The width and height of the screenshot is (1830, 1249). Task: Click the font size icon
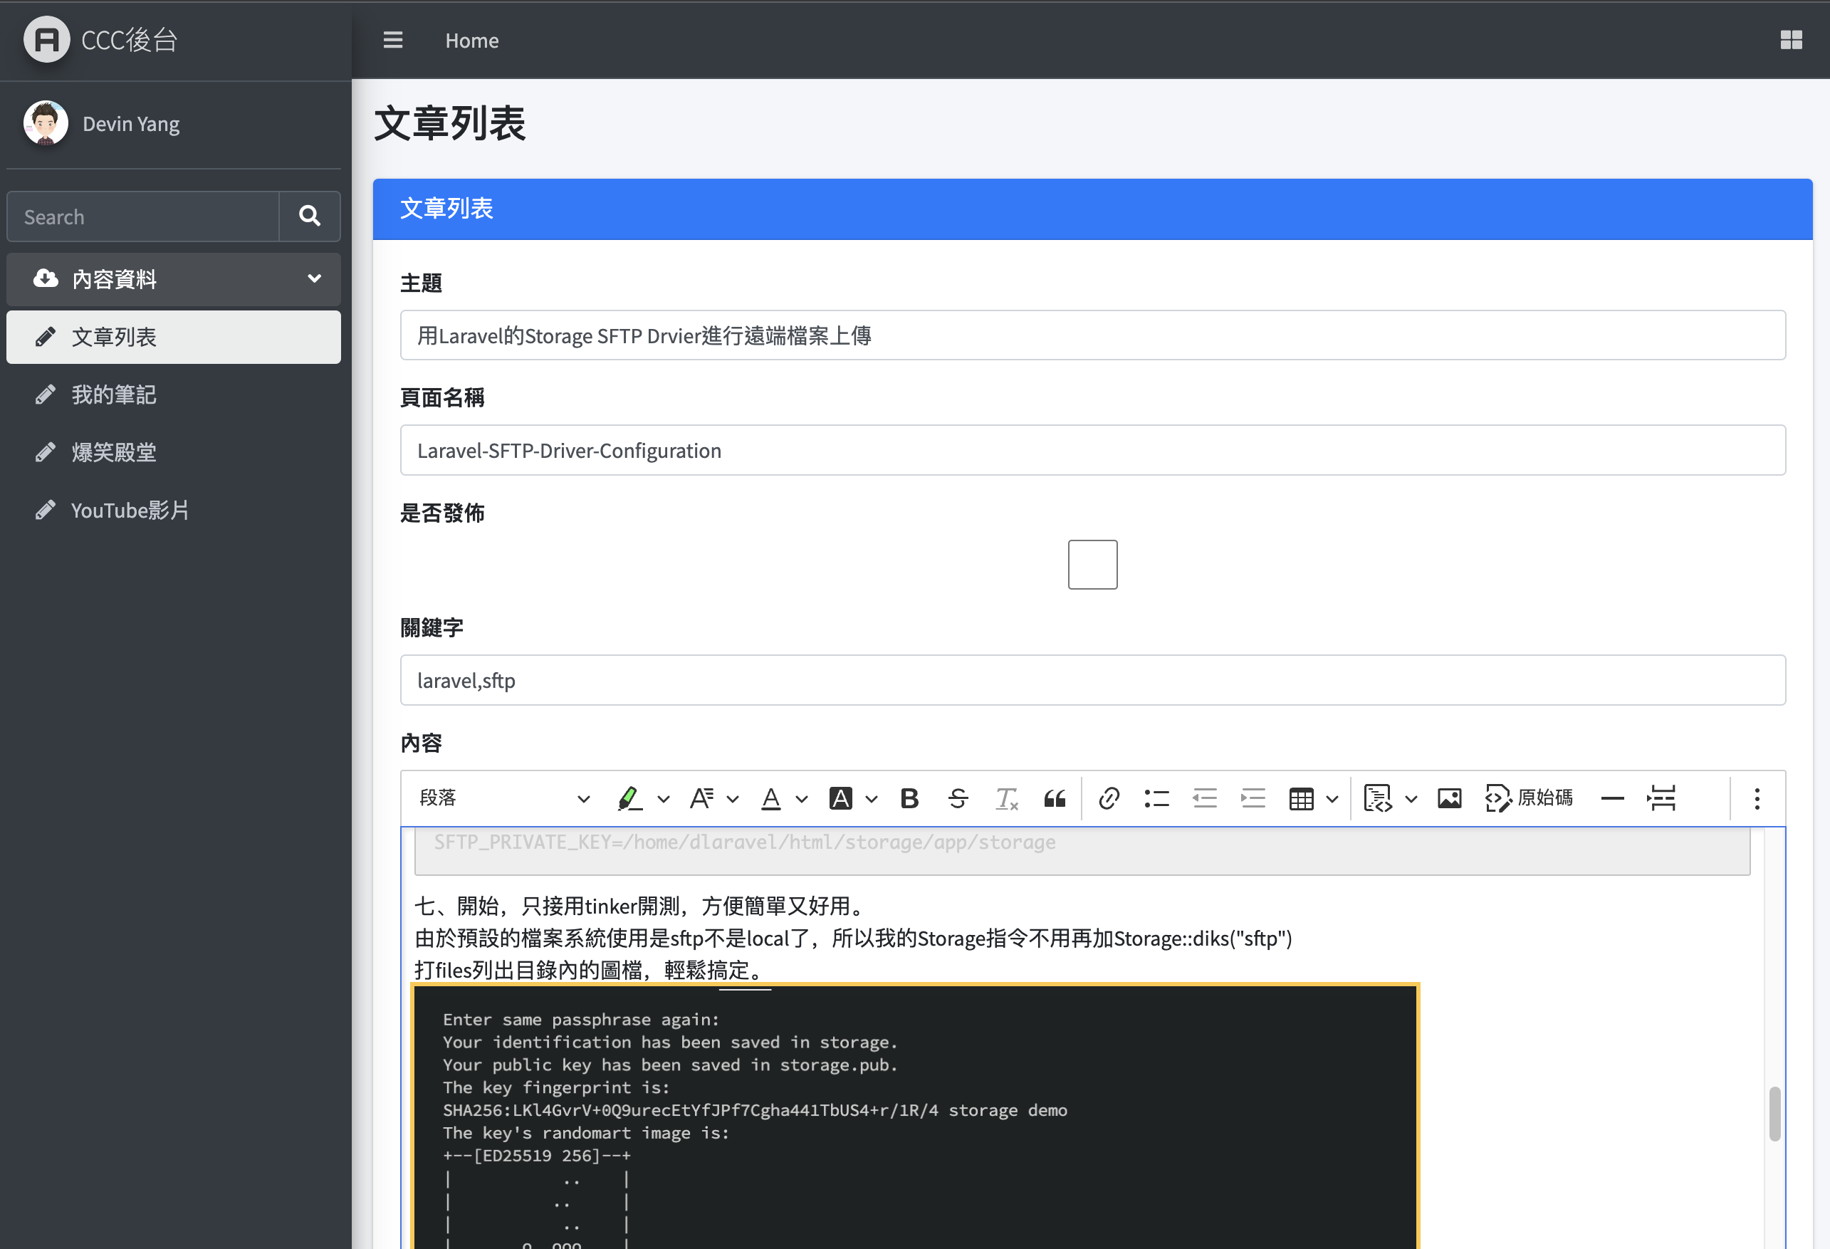[701, 798]
